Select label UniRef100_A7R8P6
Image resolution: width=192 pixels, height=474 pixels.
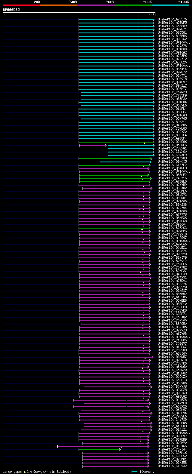pos(172,56)
